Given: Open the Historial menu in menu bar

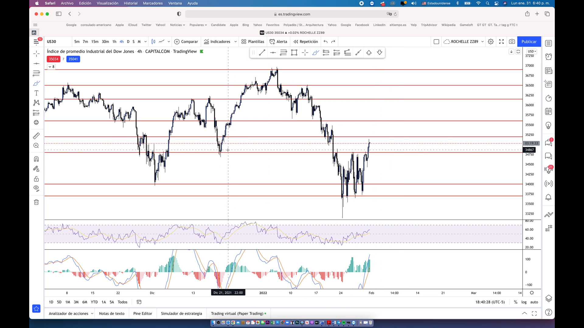Looking at the screenshot, I should pos(130,3).
